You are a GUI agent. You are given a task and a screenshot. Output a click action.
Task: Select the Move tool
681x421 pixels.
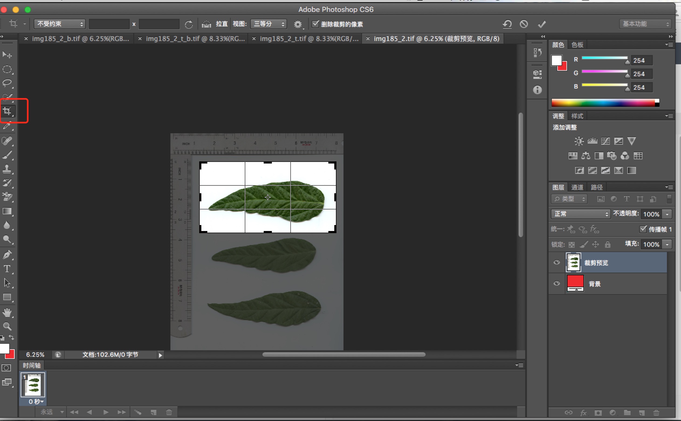tap(7, 55)
